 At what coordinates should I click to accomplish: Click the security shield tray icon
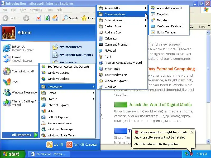[x=191, y=154]
